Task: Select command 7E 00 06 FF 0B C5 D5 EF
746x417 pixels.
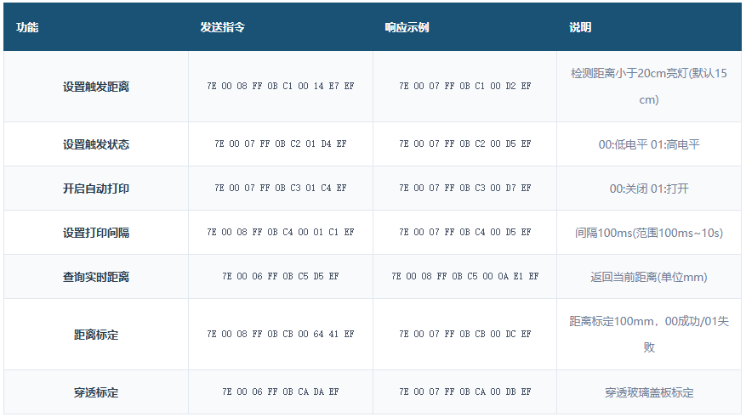Action: 281,276
